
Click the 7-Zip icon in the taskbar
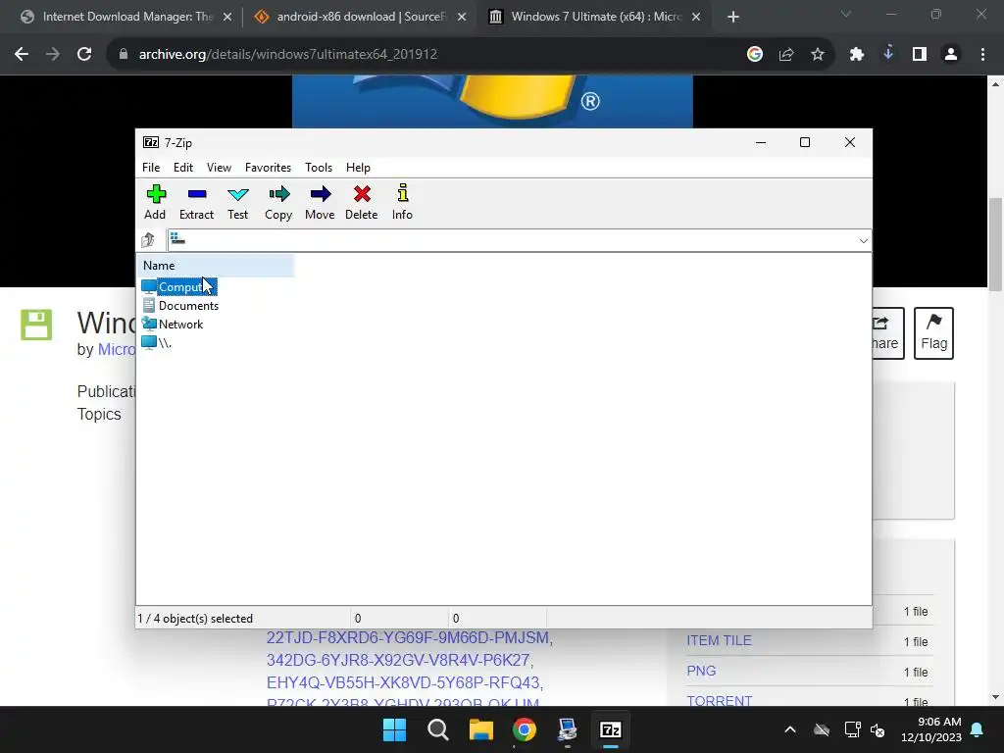coord(610,729)
